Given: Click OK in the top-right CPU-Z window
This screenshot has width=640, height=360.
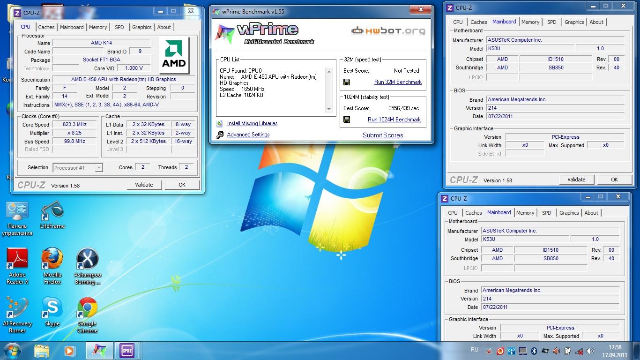Looking at the screenshot, I should coord(614,180).
